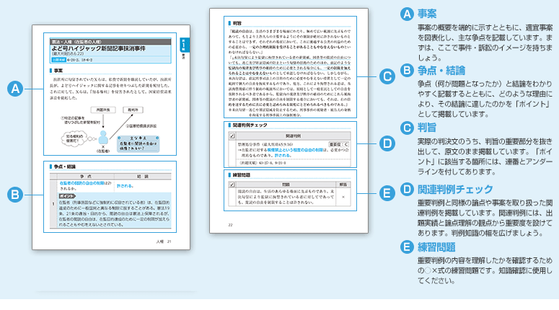
Task: Click the E icon next to 練習問題 legend heading
Action: [x=406, y=246]
